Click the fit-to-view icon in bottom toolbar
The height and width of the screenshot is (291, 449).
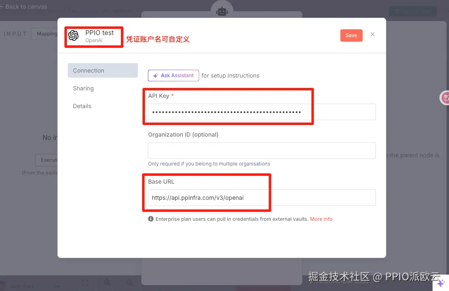pyautogui.click(x=85, y=283)
